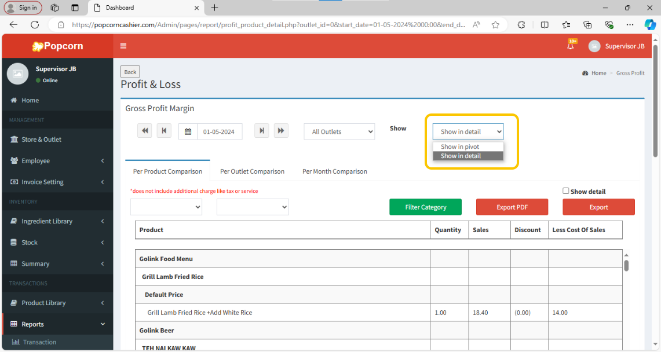Viewport: 661px width, 352px height.
Task: Click the Invoice Setting money icon
Action: [14, 182]
